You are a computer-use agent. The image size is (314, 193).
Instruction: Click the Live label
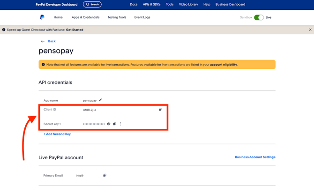[269, 17]
